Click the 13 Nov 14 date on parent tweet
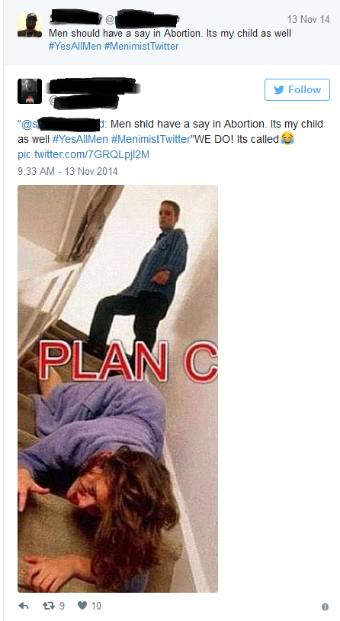 (x=309, y=19)
